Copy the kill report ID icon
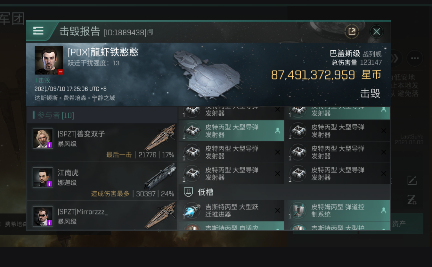 [150, 32]
